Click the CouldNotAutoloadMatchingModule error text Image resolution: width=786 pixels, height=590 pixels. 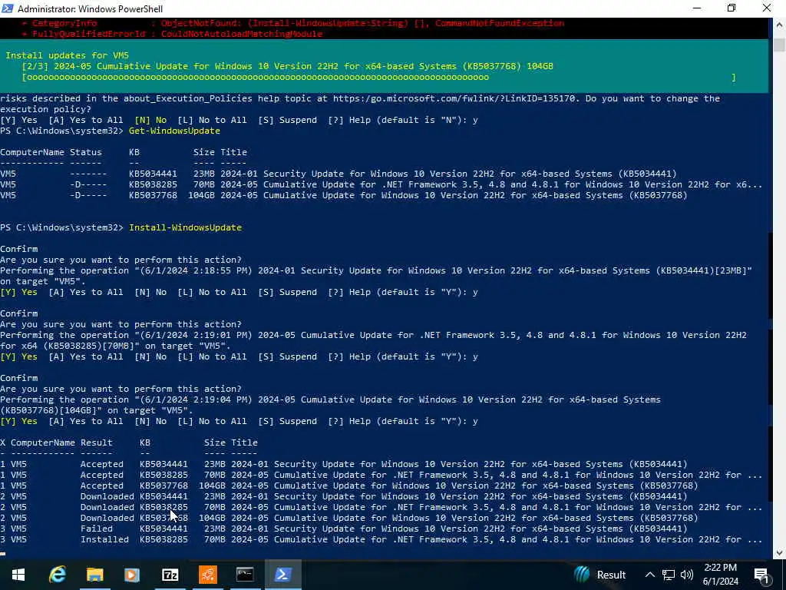pyautogui.click(x=242, y=34)
